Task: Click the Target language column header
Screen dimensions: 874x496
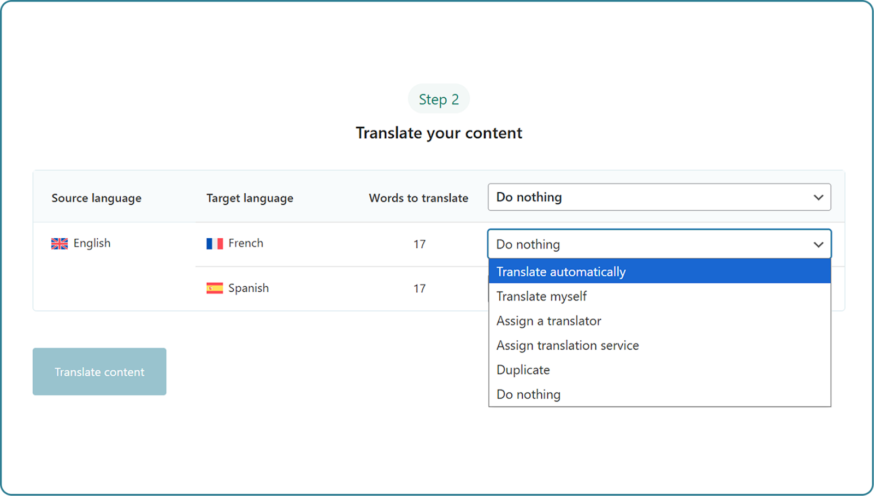Action: tap(250, 198)
